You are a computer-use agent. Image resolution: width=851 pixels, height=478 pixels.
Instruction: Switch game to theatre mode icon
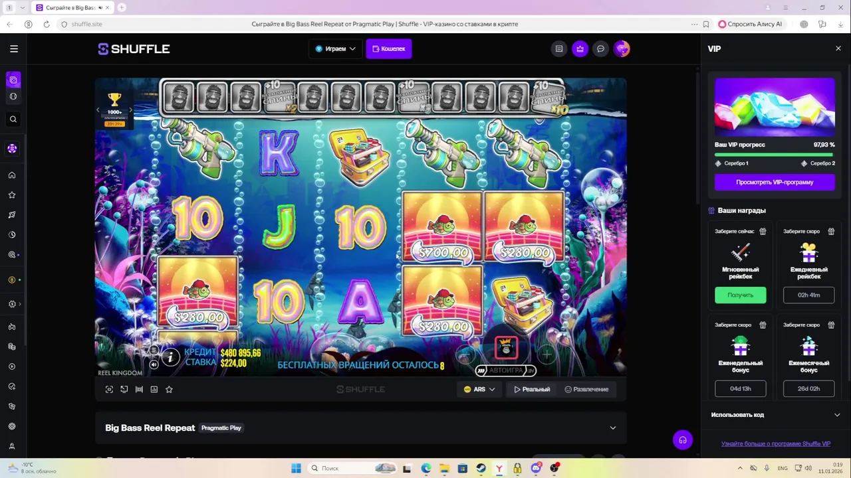click(x=124, y=390)
